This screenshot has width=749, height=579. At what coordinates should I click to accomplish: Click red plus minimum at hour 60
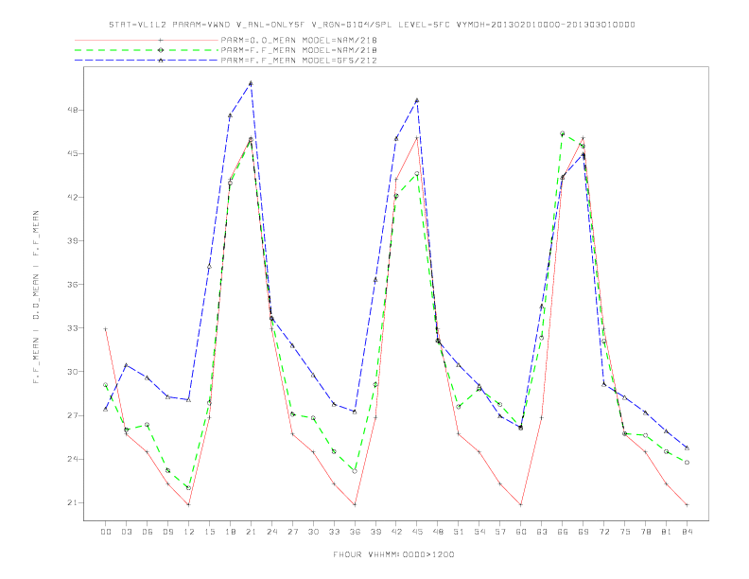point(521,504)
